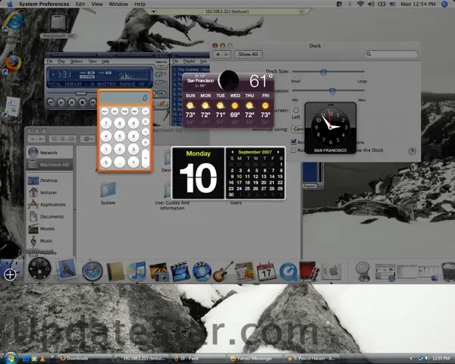Open Safari compass icon in the Dock
The height and width of the screenshot is (364, 455).
click(93, 270)
